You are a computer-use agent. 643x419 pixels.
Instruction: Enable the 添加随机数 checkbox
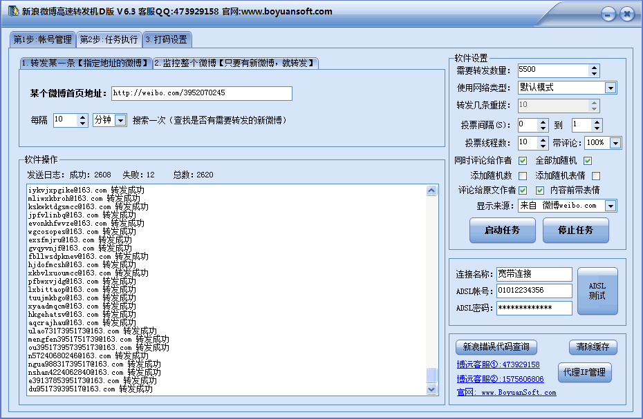point(523,176)
